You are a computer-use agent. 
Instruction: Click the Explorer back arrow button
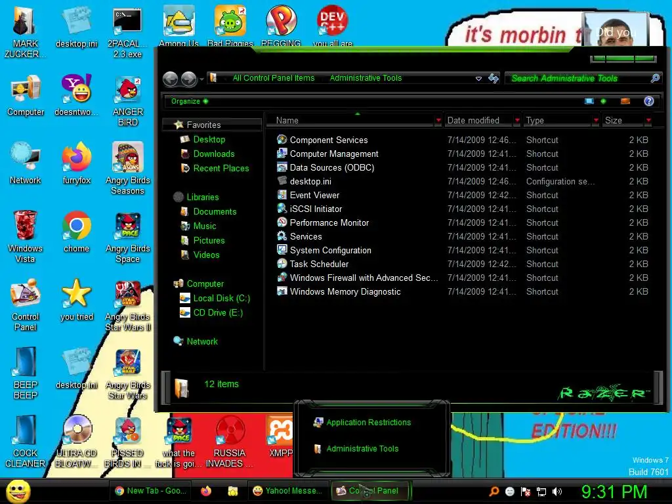(170, 79)
